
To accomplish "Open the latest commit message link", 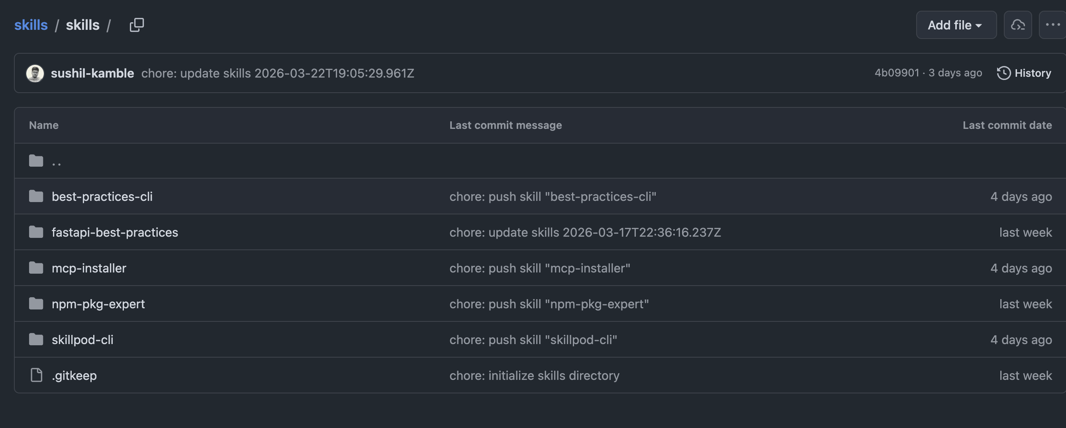I will pyautogui.click(x=277, y=73).
